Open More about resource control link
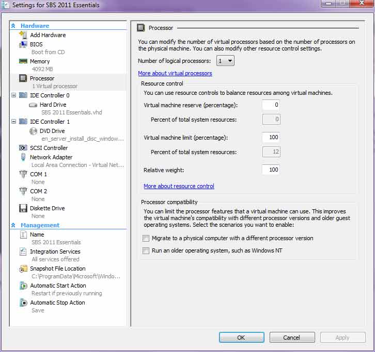375x352 pixels. pos(179,186)
